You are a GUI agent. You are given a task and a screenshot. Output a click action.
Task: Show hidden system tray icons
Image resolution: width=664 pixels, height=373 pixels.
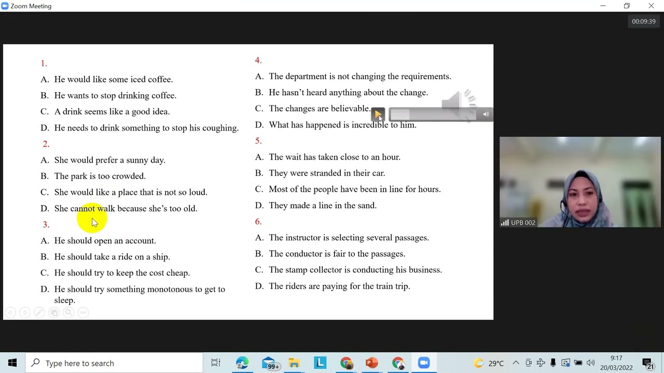(x=516, y=363)
